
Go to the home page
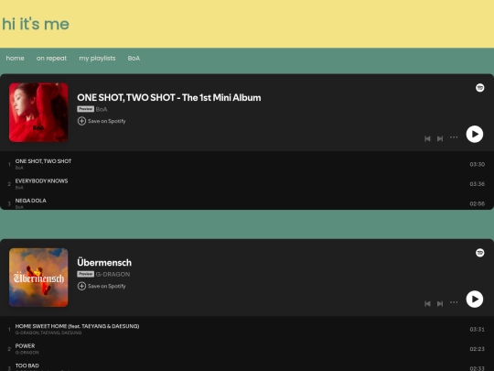pos(16,59)
